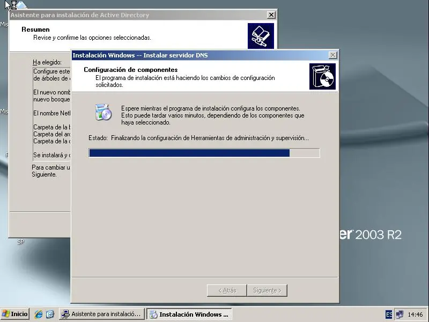Click the disabled Atrás button
Image resolution: width=429 pixels, height=322 pixels.
pos(227,290)
